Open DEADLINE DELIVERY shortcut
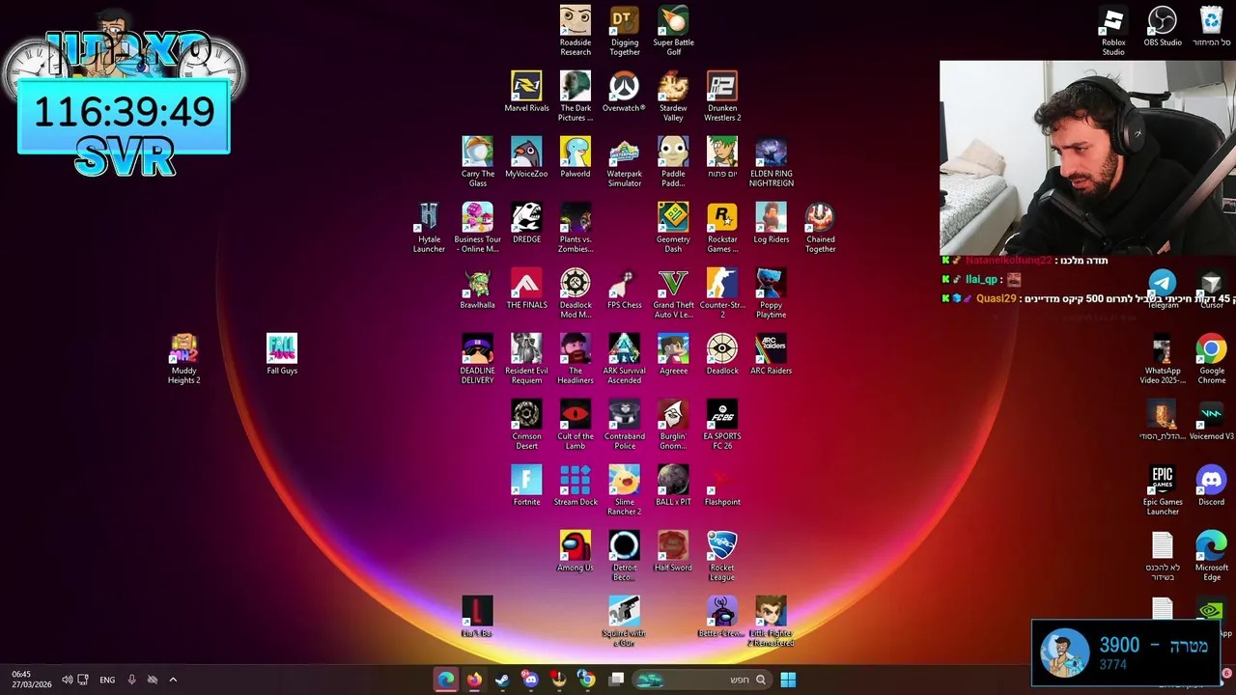 (x=477, y=359)
